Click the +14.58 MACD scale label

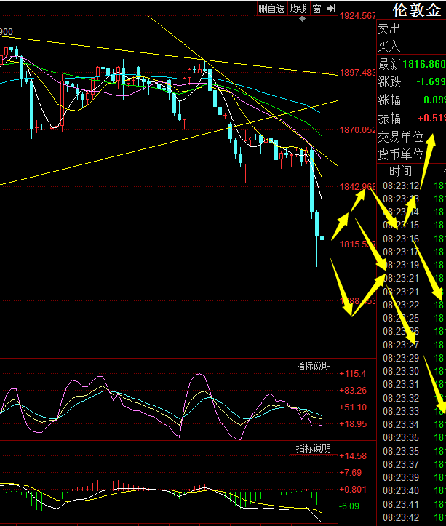click(x=353, y=456)
